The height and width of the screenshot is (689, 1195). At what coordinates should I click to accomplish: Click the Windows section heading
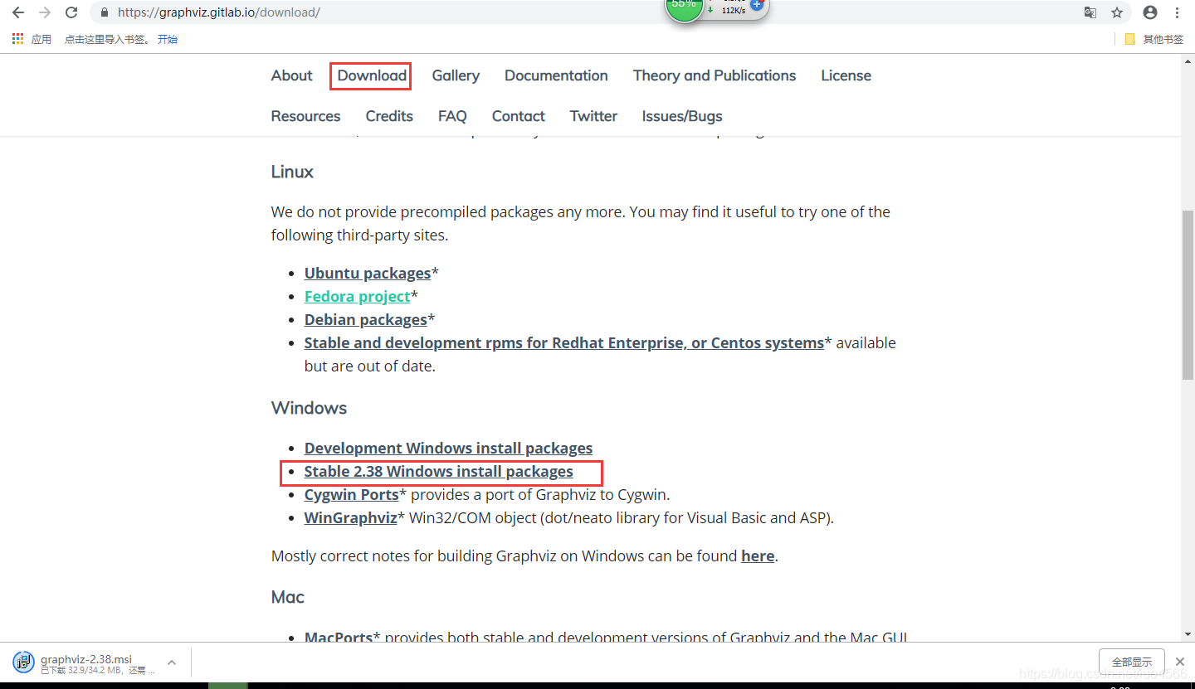[x=309, y=408]
